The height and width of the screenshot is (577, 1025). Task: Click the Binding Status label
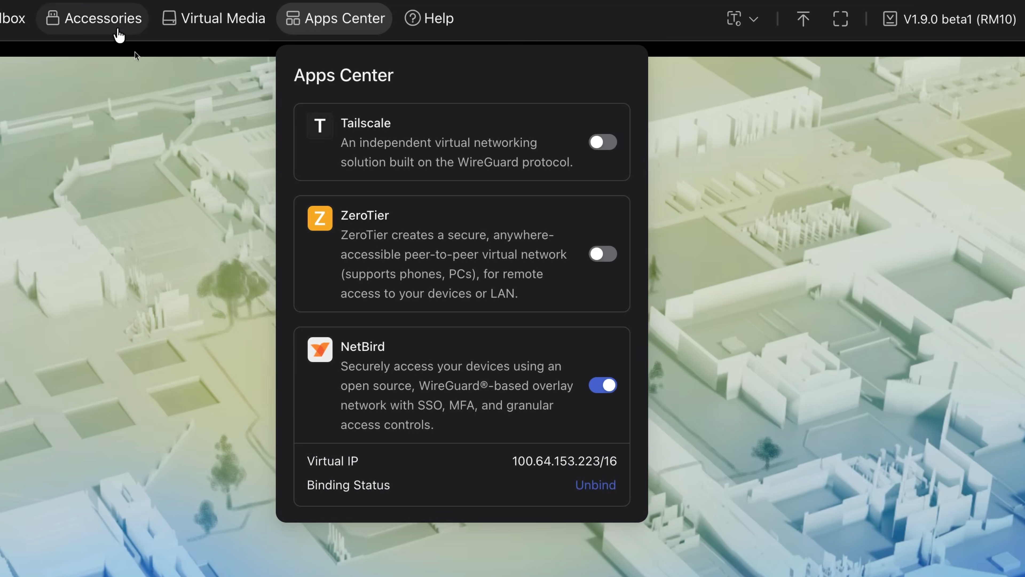pyautogui.click(x=348, y=485)
